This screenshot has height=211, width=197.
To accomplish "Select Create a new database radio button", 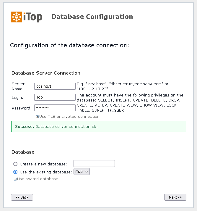I will [15, 164].
